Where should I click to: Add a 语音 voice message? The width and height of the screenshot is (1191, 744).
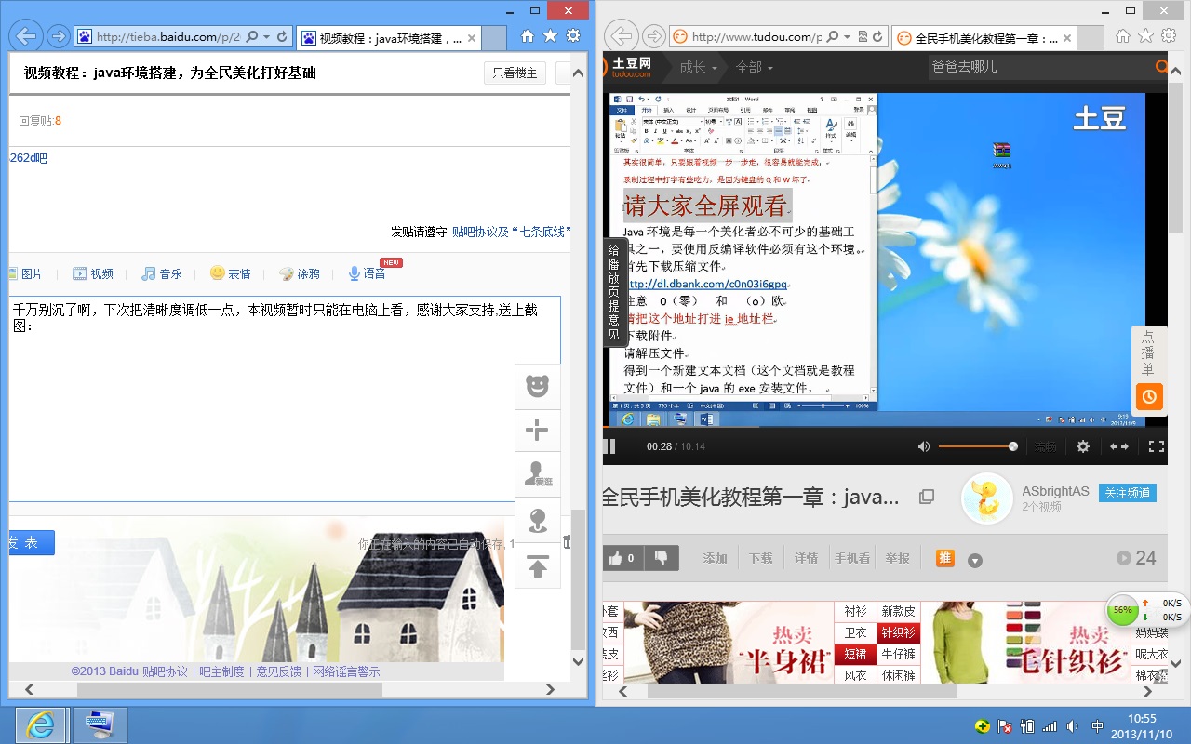(x=367, y=273)
